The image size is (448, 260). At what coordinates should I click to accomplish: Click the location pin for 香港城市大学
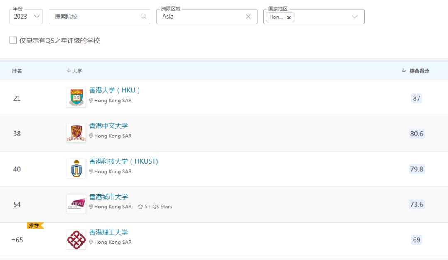pos(91,207)
